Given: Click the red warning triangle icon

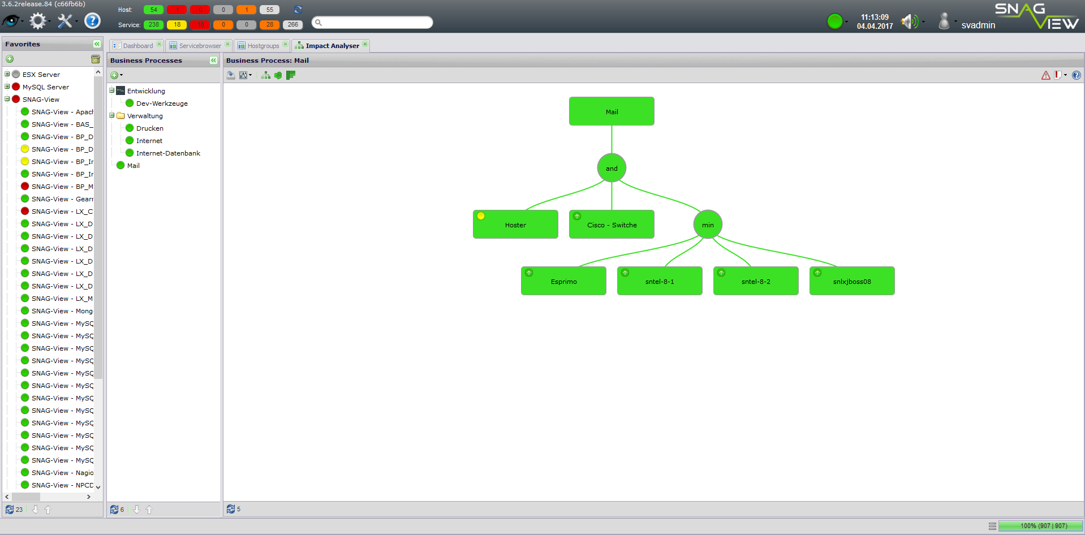Looking at the screenshot, I should click(x=1046, y=75).
